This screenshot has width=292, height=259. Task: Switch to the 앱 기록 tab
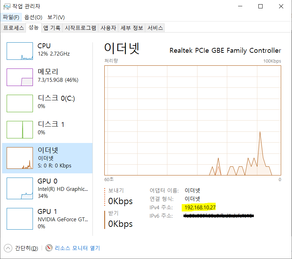point(52,28)
